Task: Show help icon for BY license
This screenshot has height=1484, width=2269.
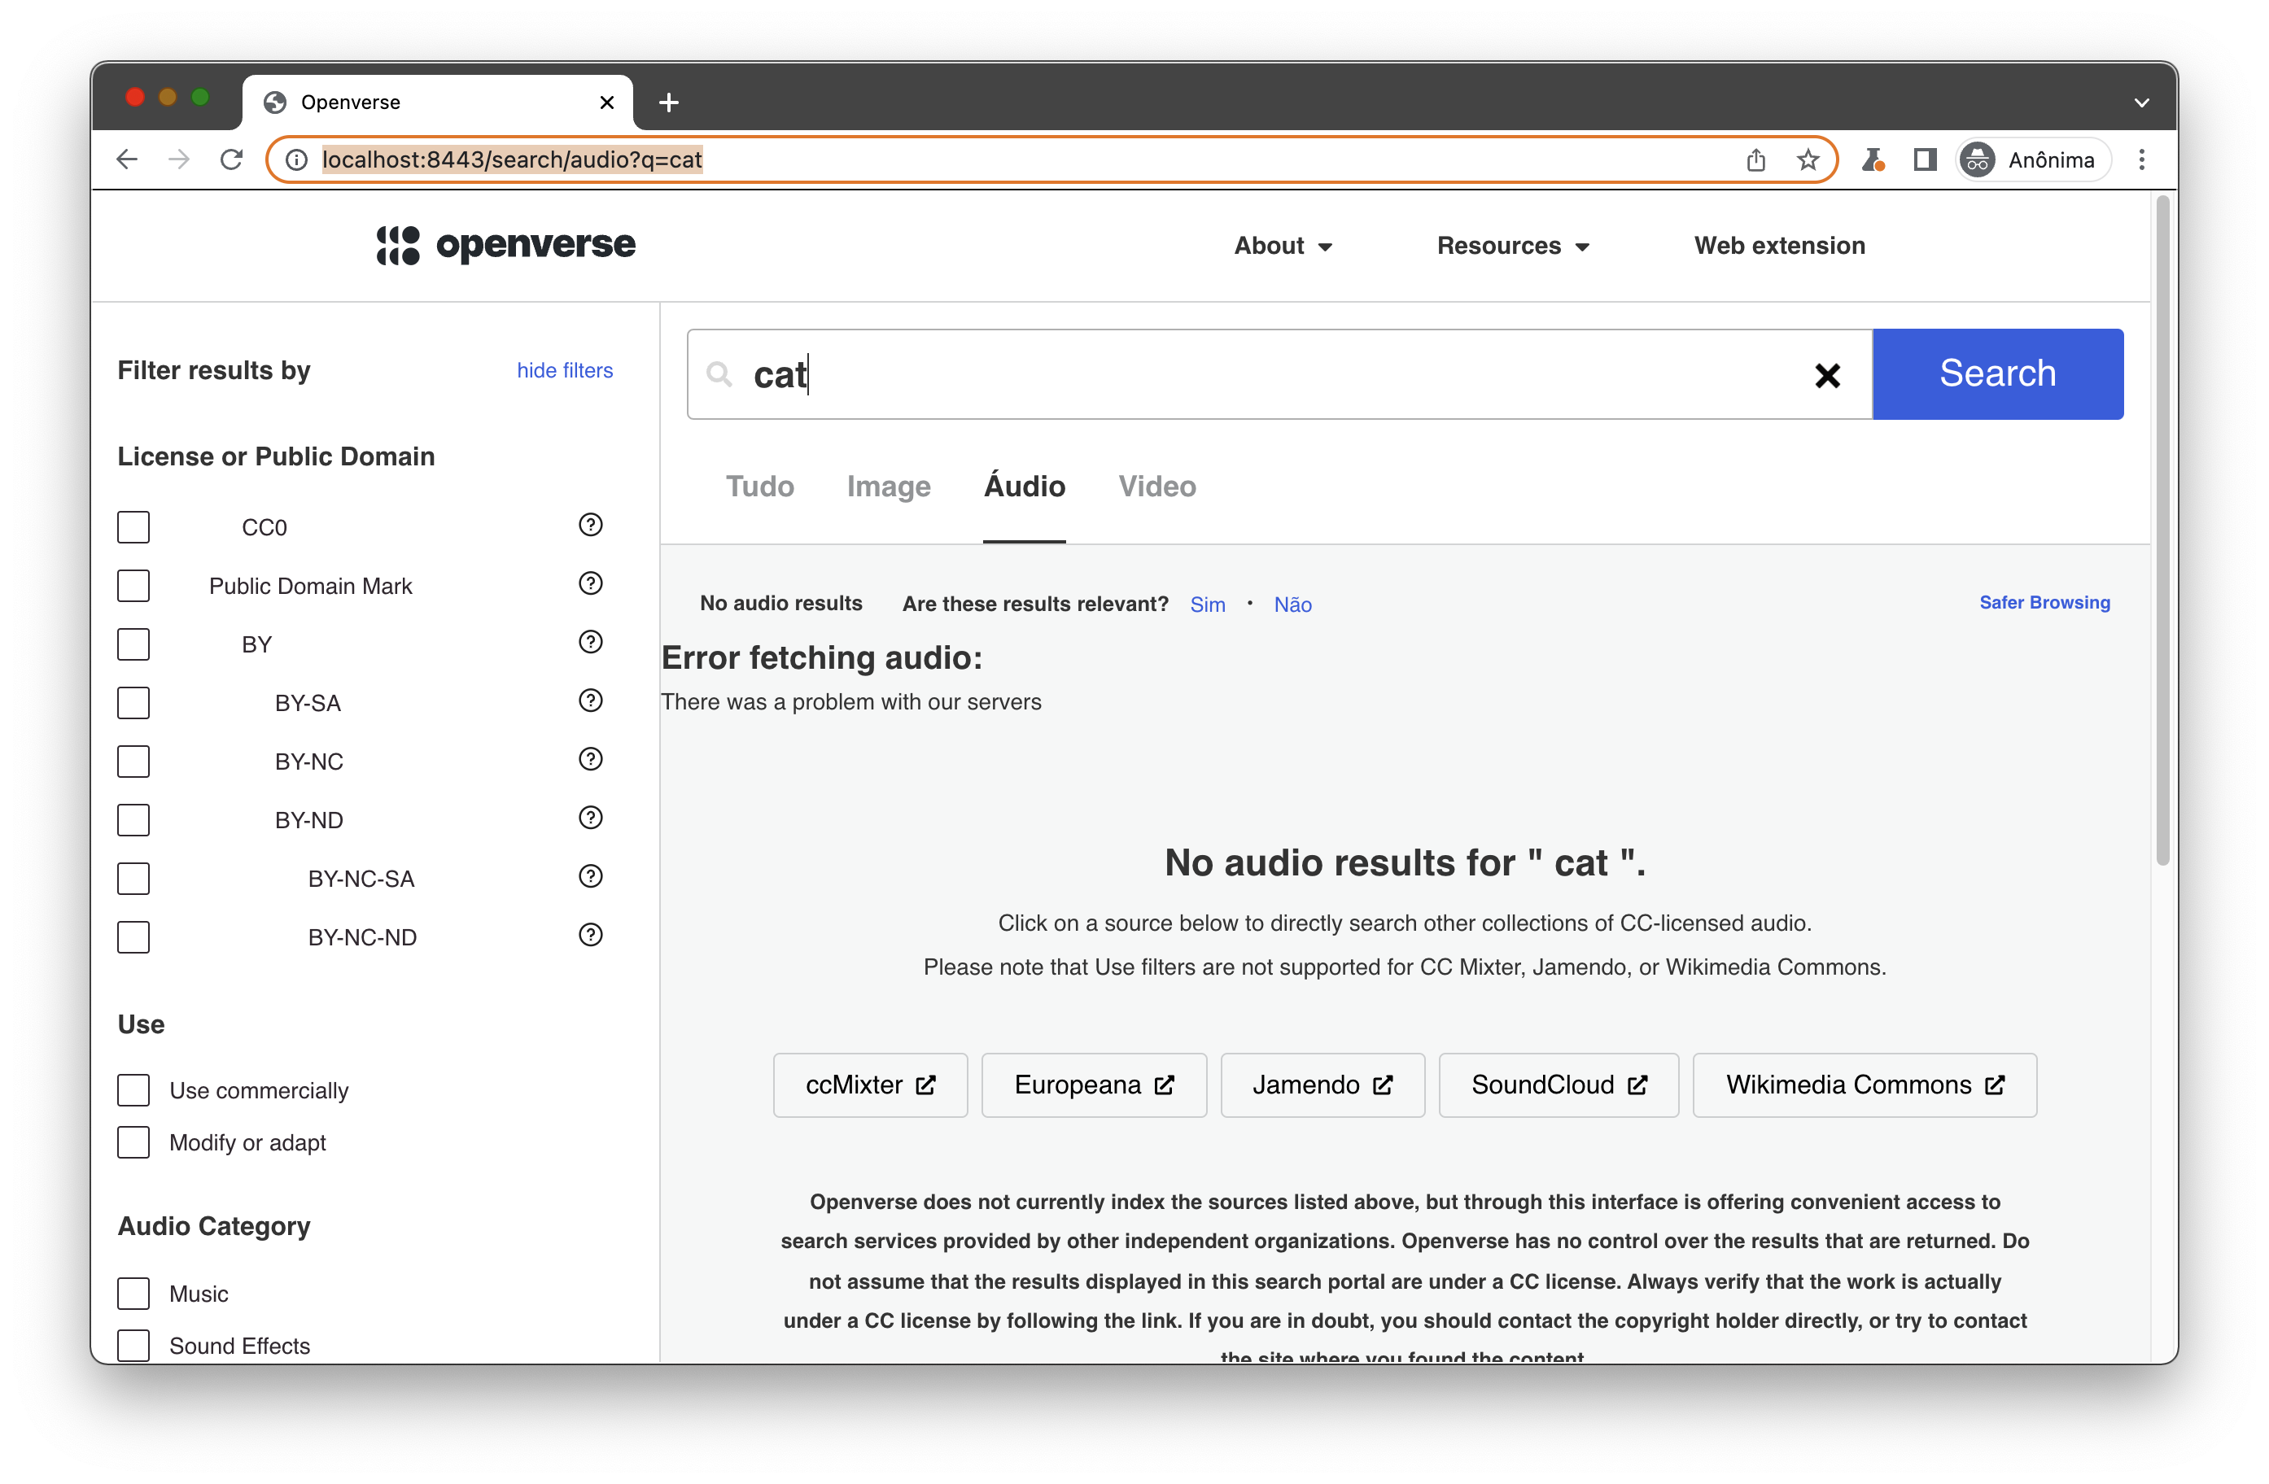Action: coord(590,643)
